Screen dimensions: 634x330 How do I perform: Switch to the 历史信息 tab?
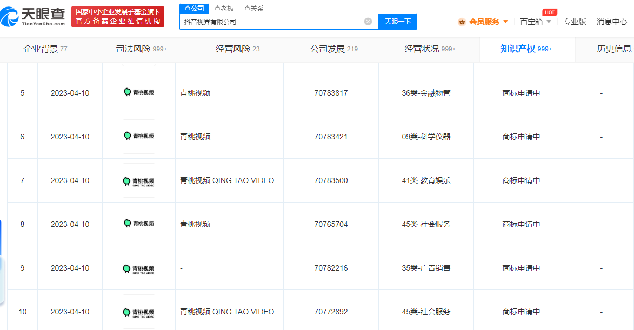614,49
